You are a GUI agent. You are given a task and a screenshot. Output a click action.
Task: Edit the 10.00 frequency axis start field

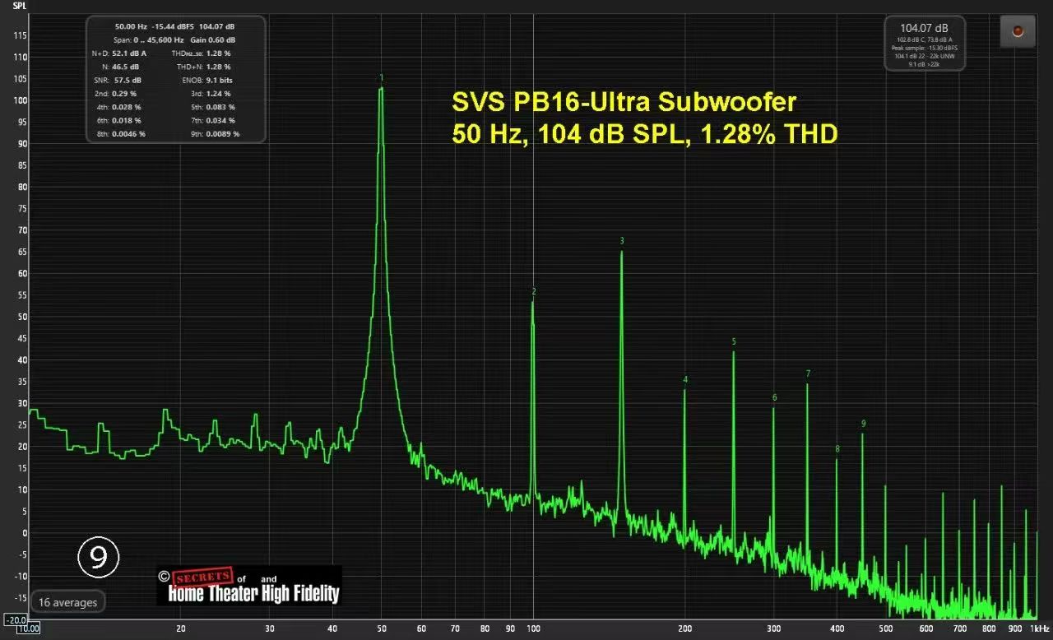[29, 629]
